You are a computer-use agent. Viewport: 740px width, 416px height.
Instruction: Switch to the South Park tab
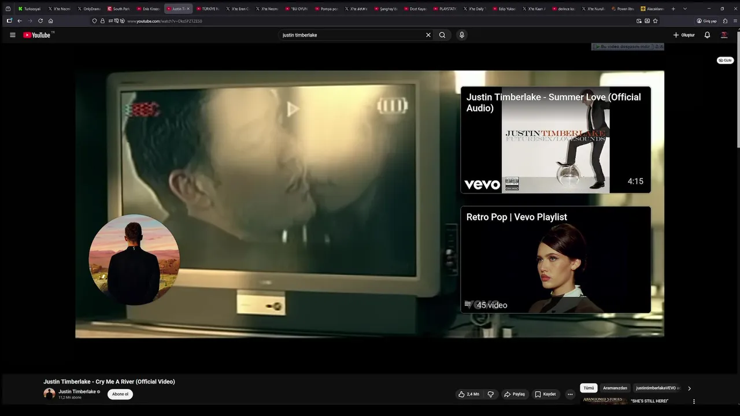coord(119,9)
